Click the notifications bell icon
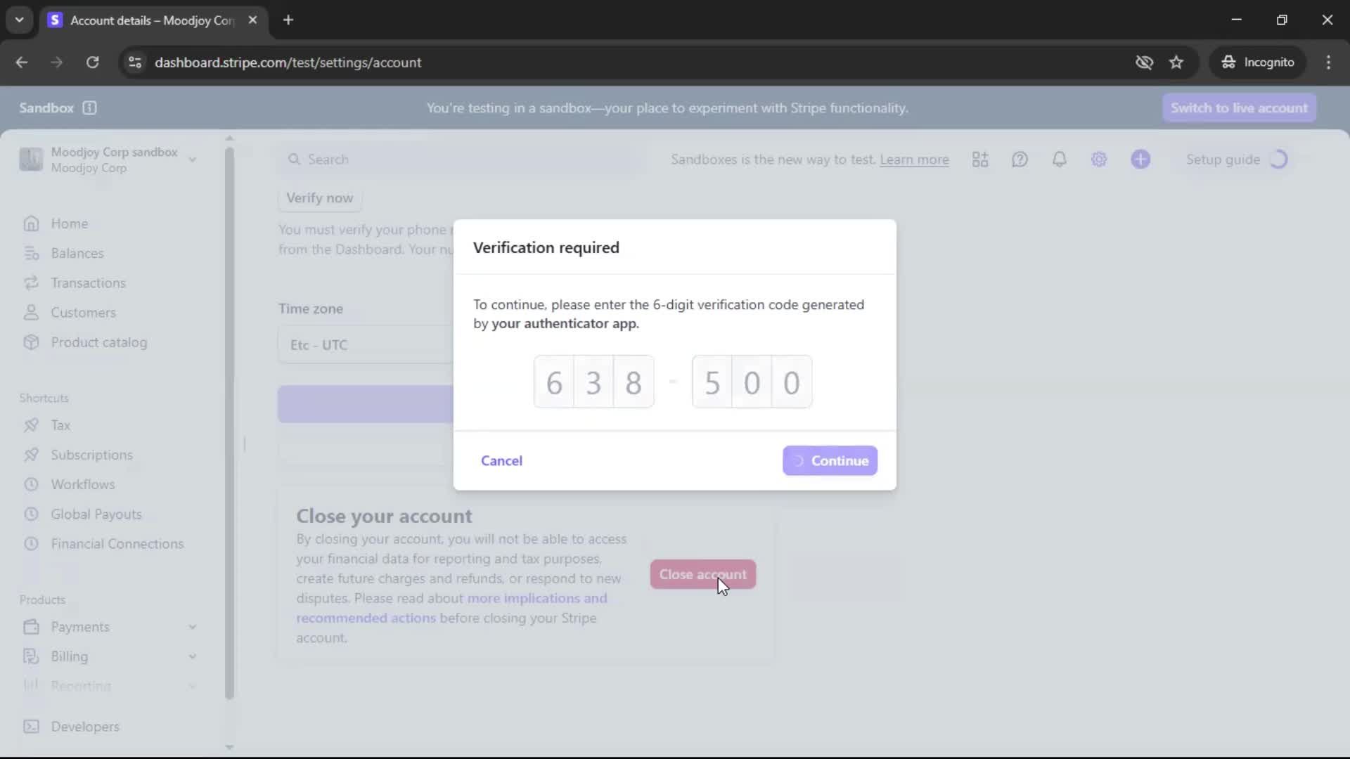The height and width of the screenshot is (759, 1350). (x=1059, y=160)
